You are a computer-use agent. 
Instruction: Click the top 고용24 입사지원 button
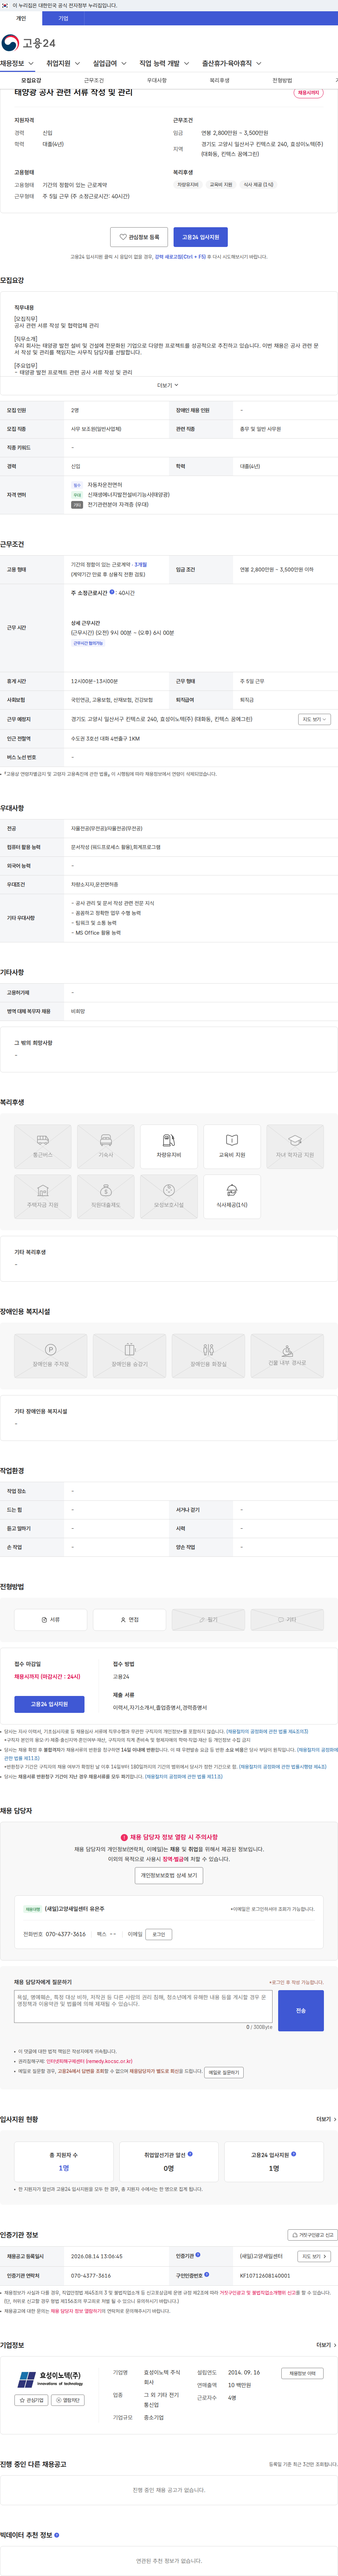point(201,237)
